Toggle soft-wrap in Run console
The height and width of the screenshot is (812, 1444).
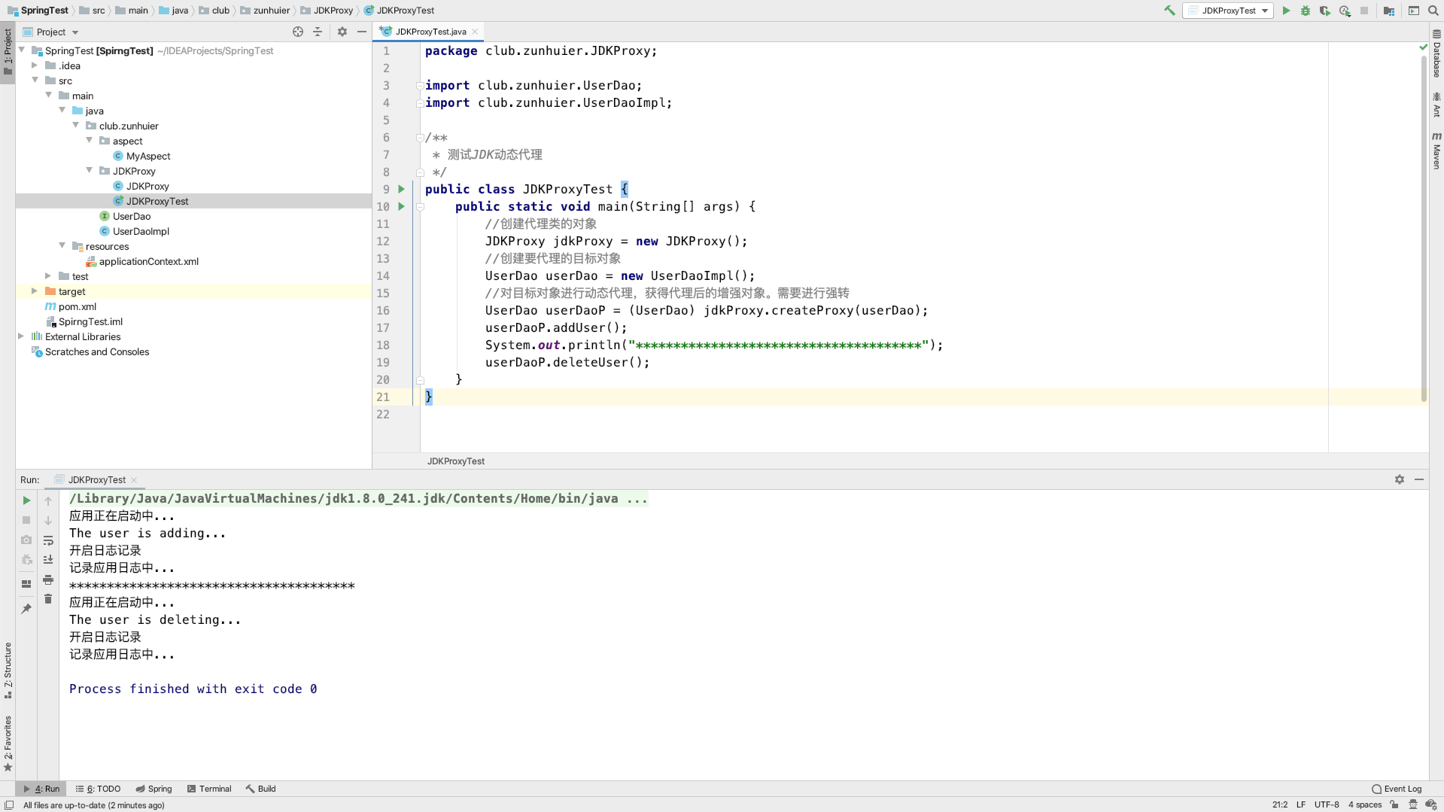click(48, 540)
